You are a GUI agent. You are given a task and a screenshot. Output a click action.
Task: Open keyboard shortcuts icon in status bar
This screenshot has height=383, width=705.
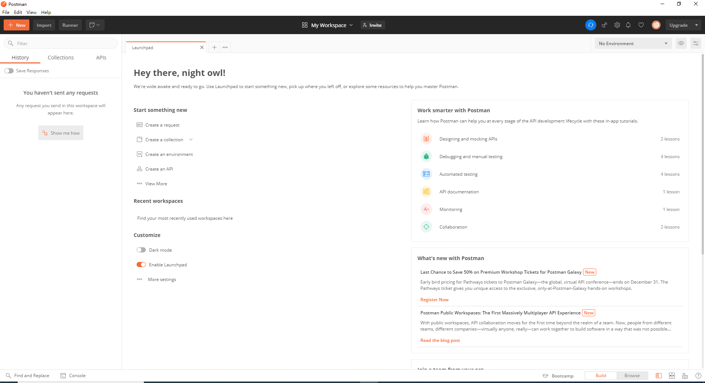pyautogui.click(x=685, y=376)
